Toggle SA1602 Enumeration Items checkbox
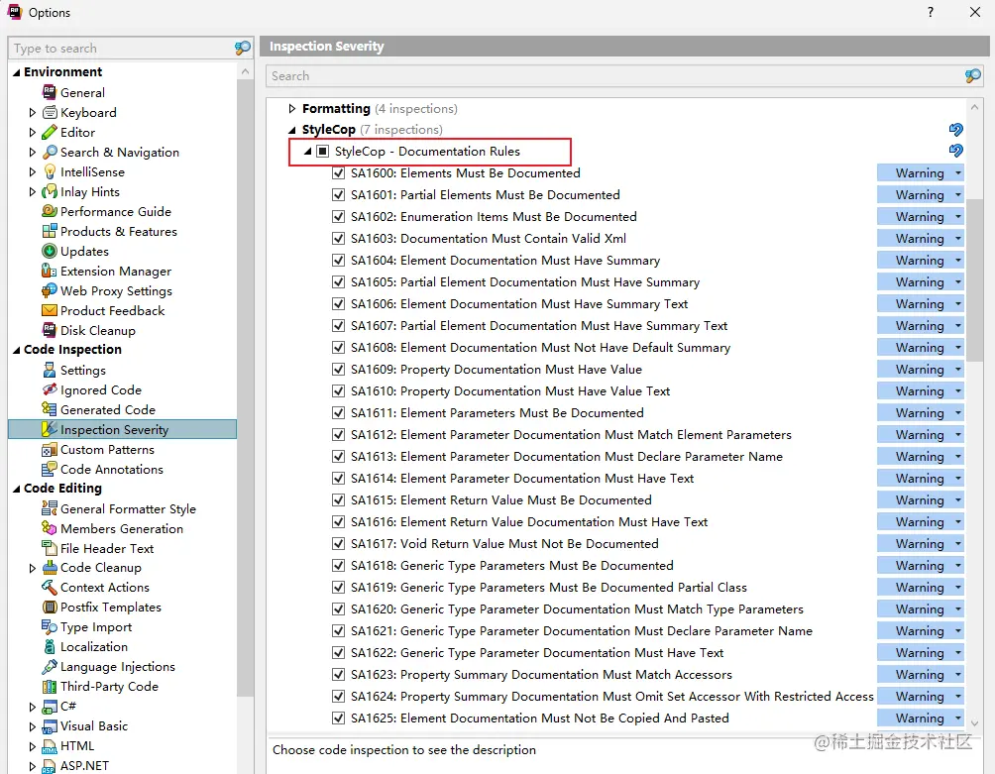 point(338,216)
